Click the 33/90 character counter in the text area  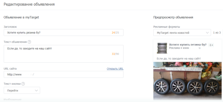[x=115, y=54]
